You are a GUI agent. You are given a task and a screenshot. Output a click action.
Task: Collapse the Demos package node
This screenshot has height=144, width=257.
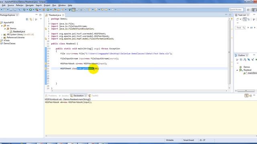tap(5, 28)
